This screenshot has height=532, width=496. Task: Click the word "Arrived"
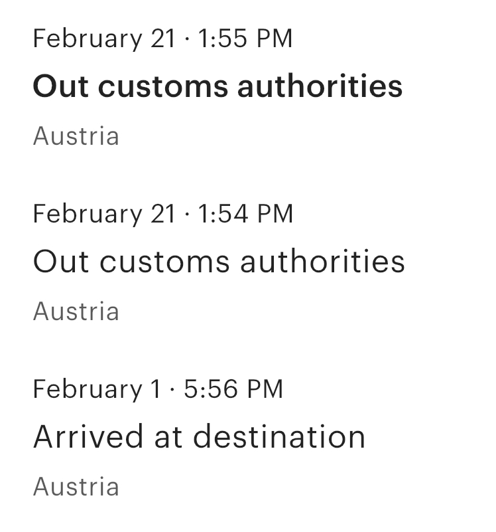click(x=88, y=436)
